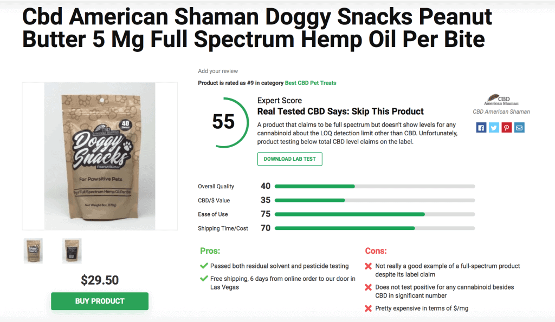
Task: Open Best CBD Pet Treats category link
Action: coord(311,83)
